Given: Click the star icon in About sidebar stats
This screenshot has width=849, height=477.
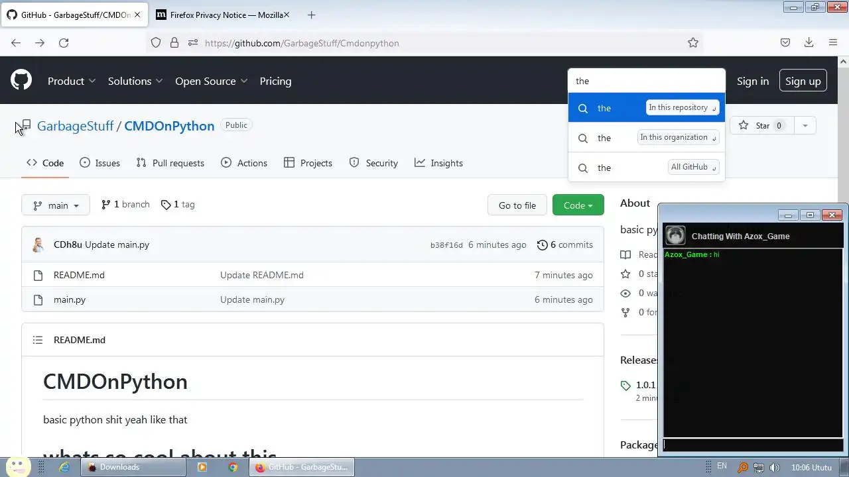Looking at the screenshot, I should pyautogui.click(x=625, y=274).
